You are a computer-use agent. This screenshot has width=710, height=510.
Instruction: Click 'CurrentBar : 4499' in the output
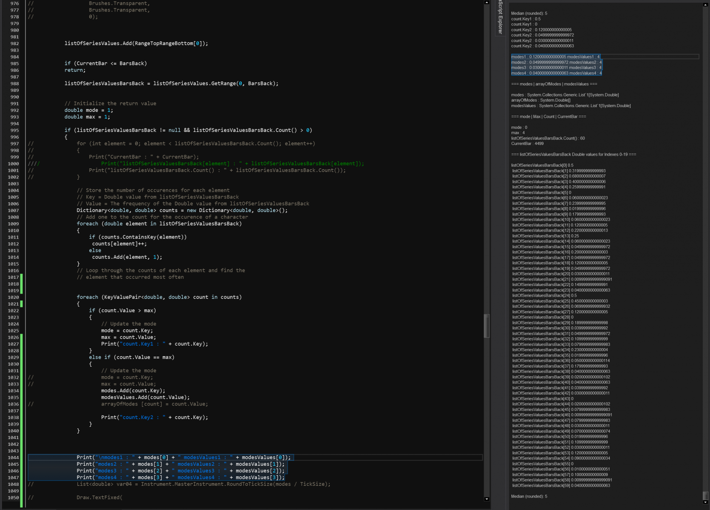[x=527, y=144]
